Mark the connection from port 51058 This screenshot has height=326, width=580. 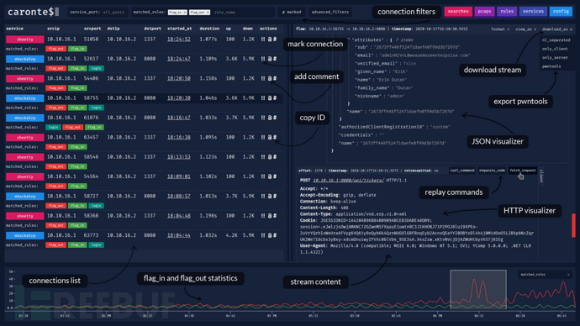263,39
